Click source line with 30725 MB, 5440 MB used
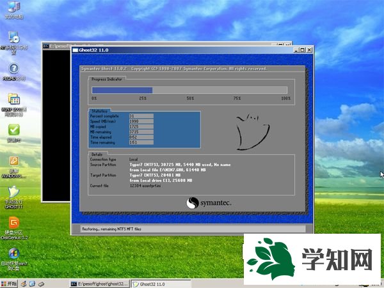The image size is (384, 288). point(180,165)
